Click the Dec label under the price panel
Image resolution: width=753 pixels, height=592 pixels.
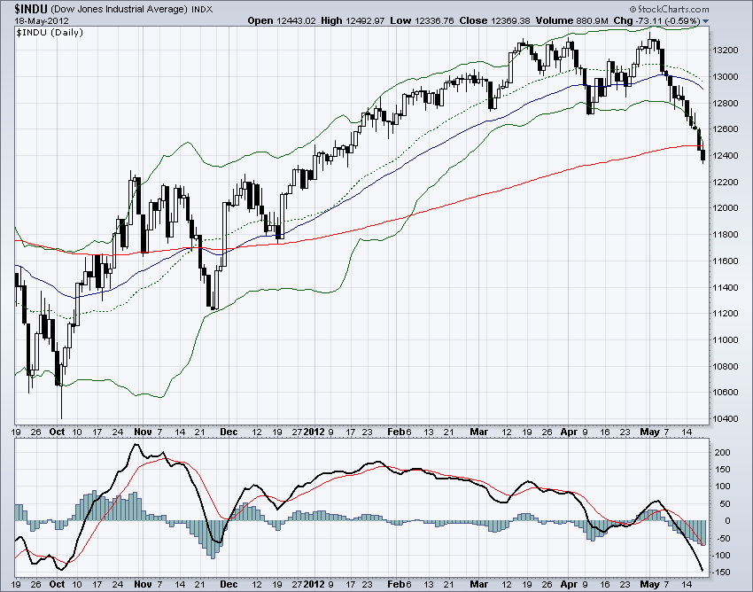coord(229,432)
